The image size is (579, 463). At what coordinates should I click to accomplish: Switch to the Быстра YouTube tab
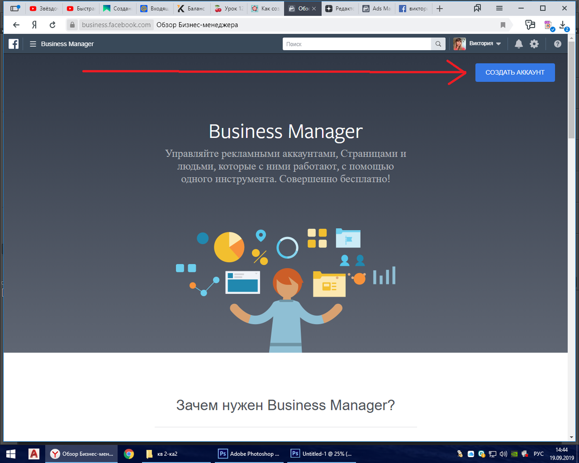(x=82, y=8)
